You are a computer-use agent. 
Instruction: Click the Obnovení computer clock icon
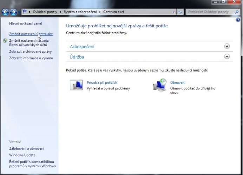[x=160, y=85]
